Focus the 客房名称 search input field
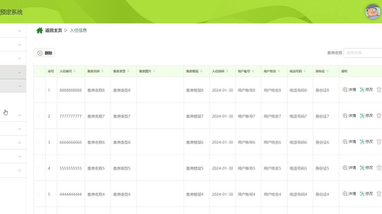Image resolution: width=382 pixels, height=214 pixels. click(x=363, y=53)
